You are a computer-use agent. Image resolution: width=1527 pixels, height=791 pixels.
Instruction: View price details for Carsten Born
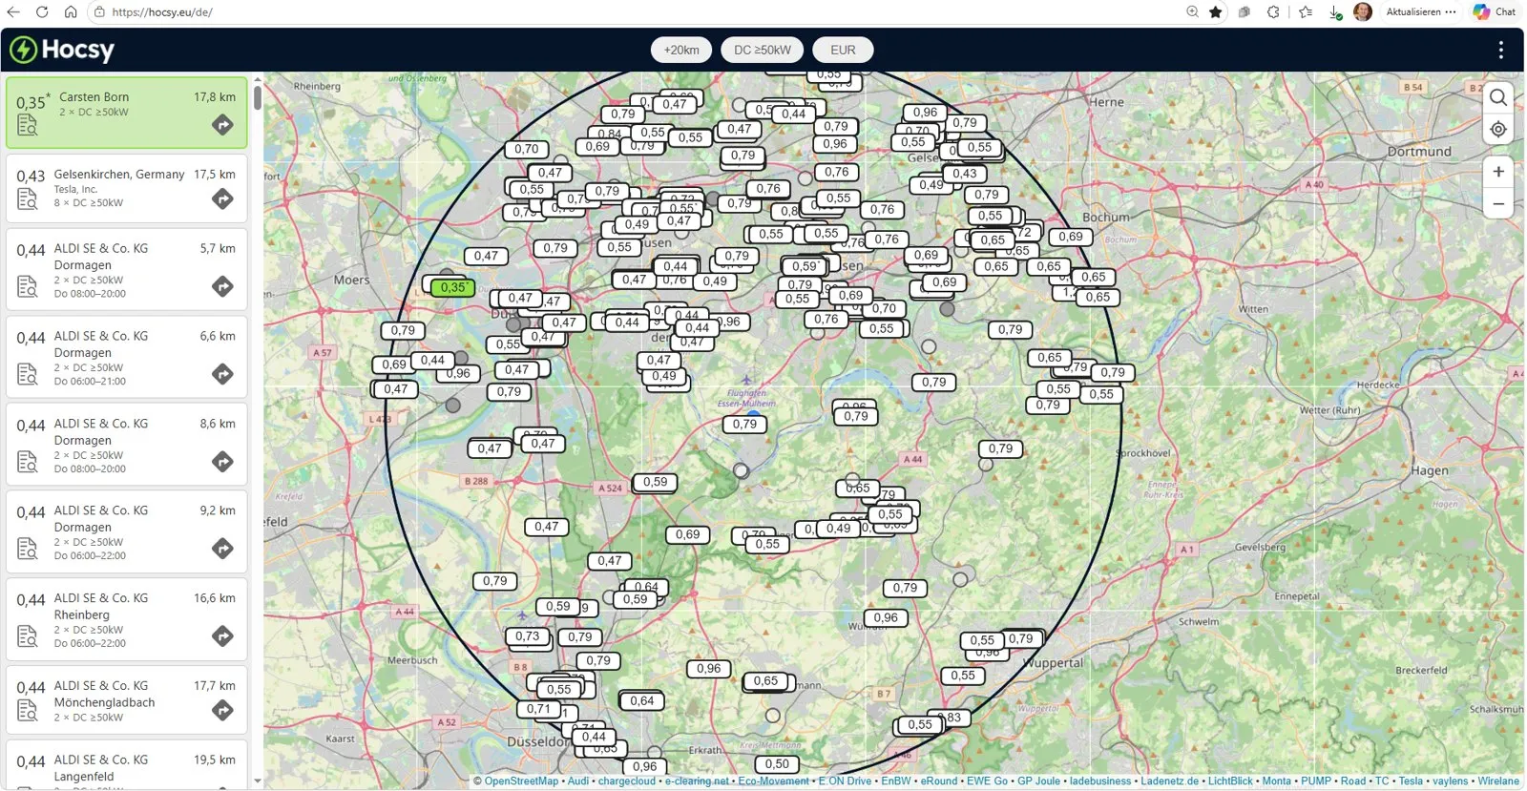pos(28,125)
